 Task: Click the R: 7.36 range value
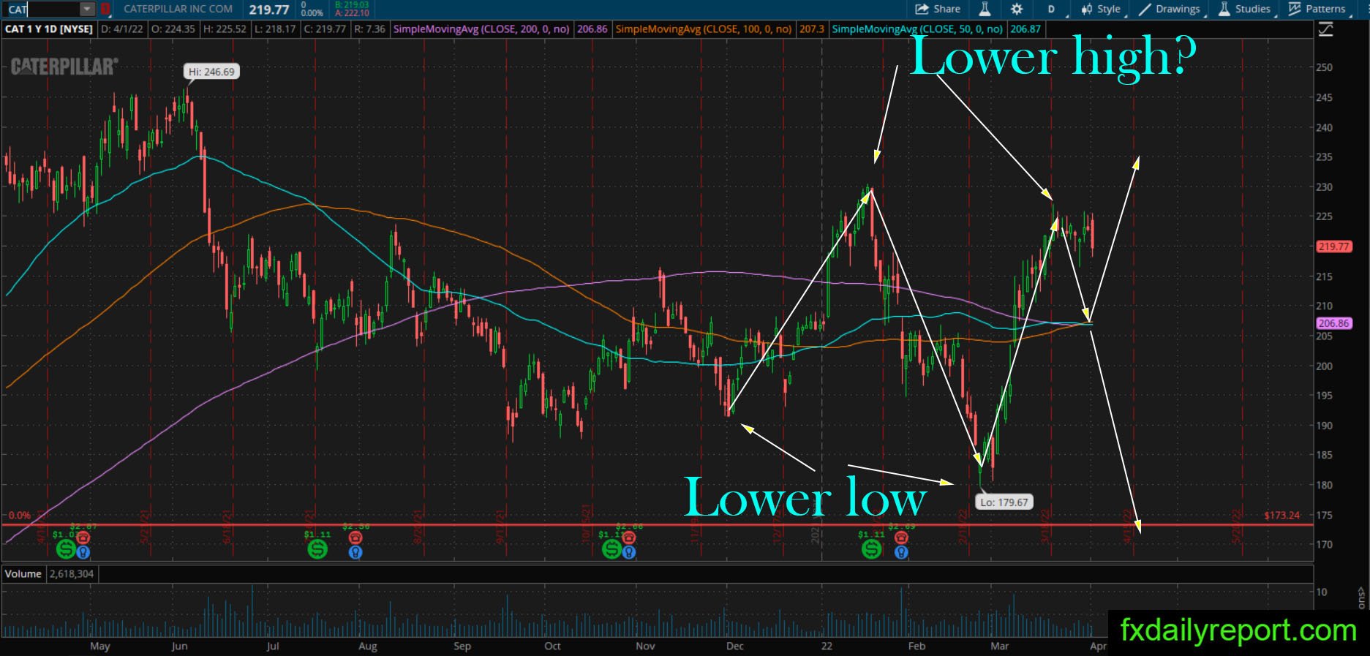[369, 29]
